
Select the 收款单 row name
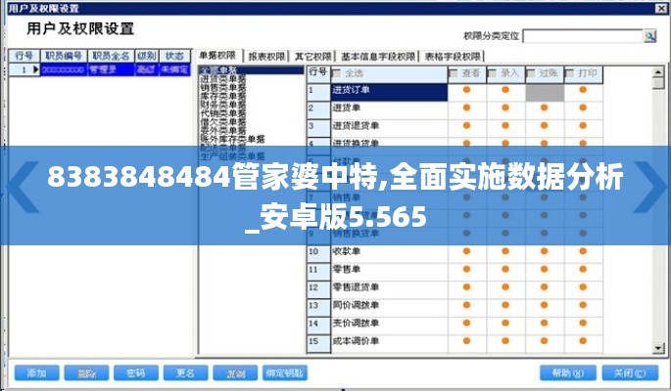pyautogui.click(x=346, y=251)
